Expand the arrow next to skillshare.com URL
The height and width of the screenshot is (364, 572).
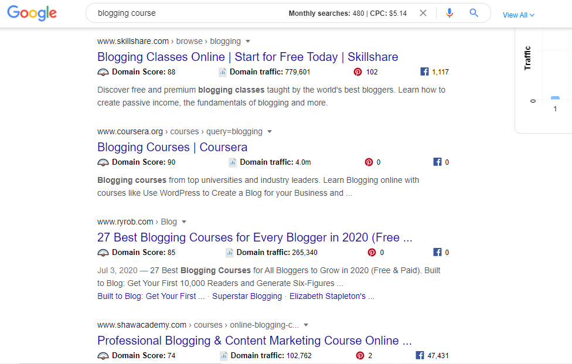(x=248, y=41)
